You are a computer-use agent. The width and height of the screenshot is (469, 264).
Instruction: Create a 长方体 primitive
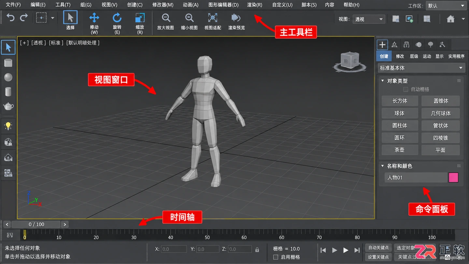(x=400, y=101)
